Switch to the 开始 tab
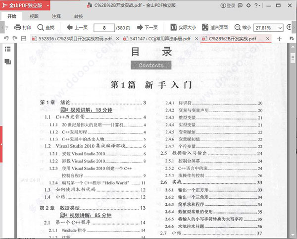 pyautogui.click(x=12, y=16)
